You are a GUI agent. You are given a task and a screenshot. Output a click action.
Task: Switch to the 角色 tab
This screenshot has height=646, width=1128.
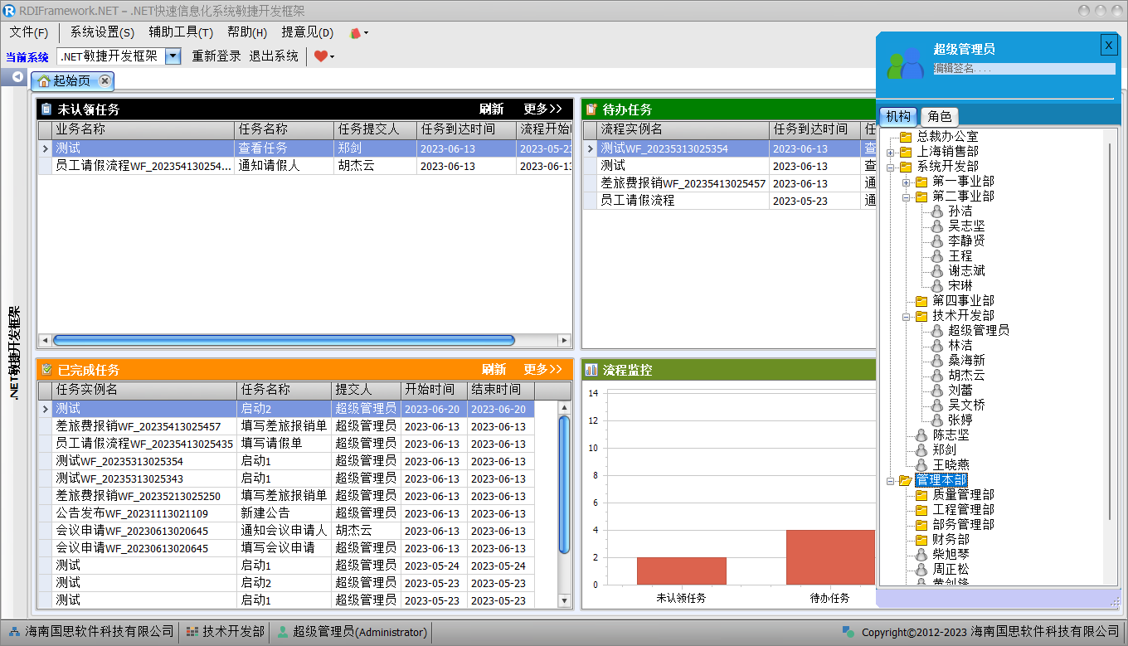pos(939,117)
